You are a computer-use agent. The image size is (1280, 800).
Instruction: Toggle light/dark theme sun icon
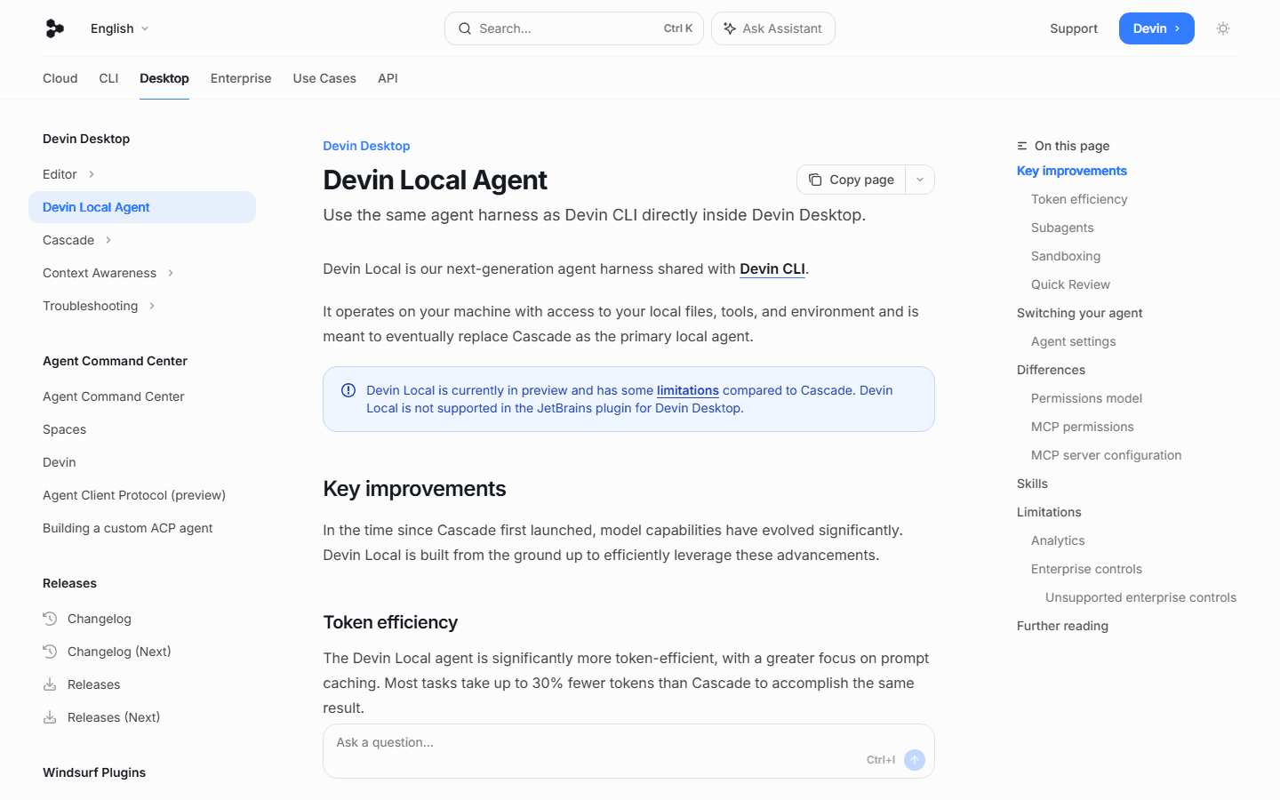coord(1223,28)
